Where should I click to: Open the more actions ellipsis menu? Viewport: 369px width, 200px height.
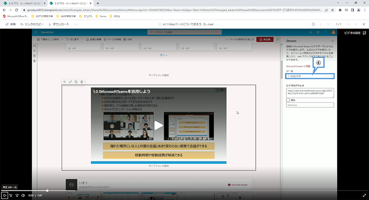point(76,24)
